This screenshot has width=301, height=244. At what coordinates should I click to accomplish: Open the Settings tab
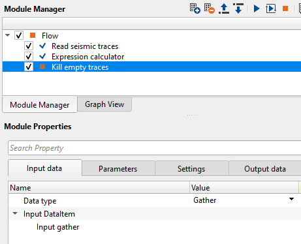191,169
